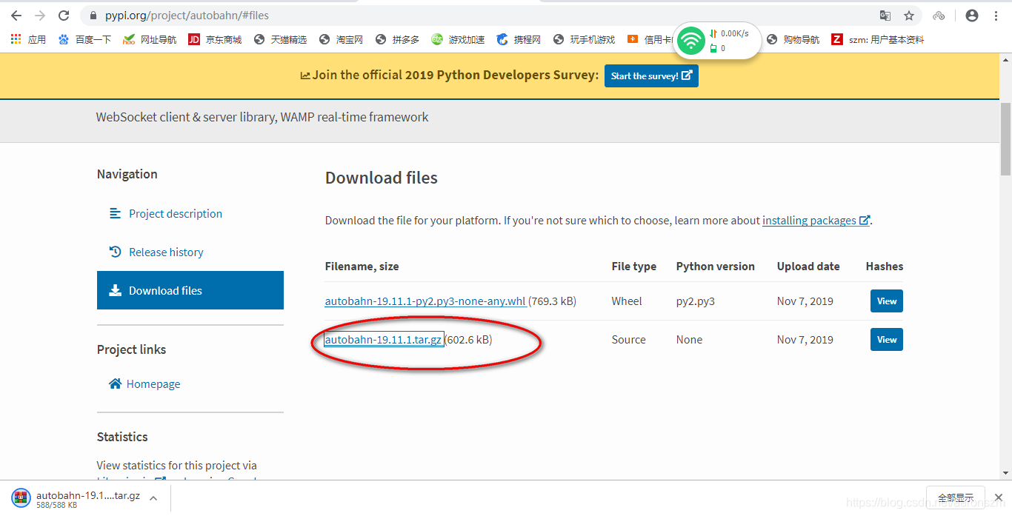Click the lock icon in address bar

pos(92,16)
